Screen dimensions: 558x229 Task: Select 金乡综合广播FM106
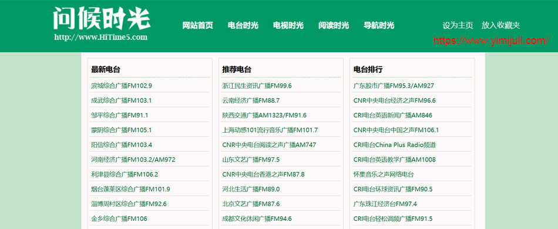[x=119, y=218]
